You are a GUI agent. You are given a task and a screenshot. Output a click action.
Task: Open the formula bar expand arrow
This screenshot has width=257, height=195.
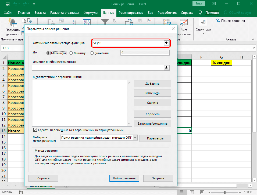[x=253, y=48]
